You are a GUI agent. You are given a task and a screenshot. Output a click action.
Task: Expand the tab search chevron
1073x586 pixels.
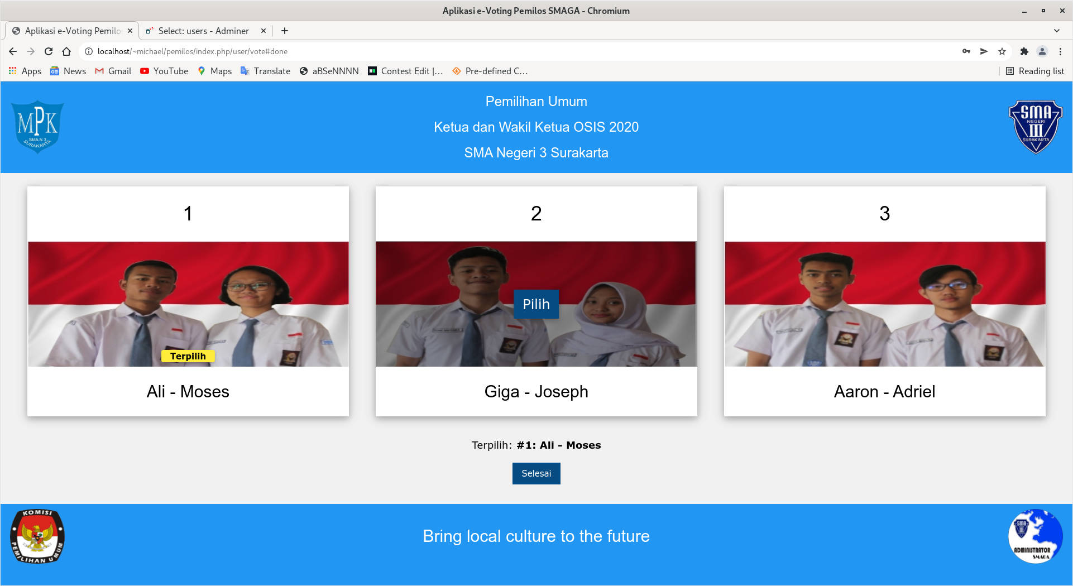click(x=1056, y=31)
